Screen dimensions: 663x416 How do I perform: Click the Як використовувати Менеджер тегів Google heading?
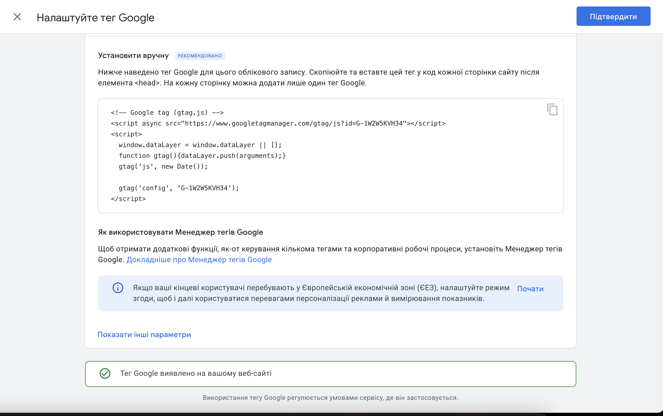tap(180, 232)
